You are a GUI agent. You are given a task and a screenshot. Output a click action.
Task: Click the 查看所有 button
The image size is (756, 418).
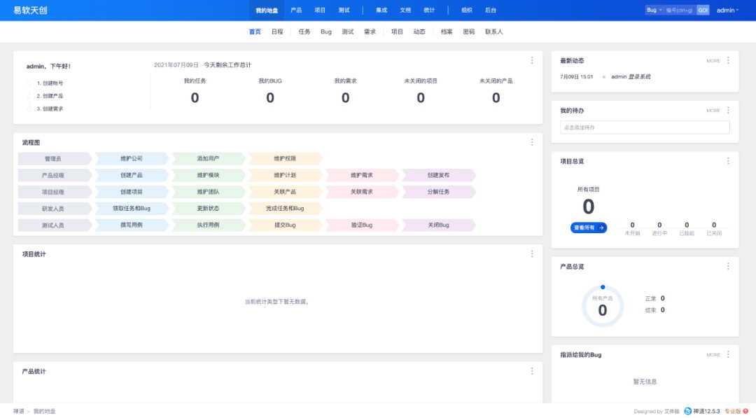pyautogui.click(x=588, y=228)
